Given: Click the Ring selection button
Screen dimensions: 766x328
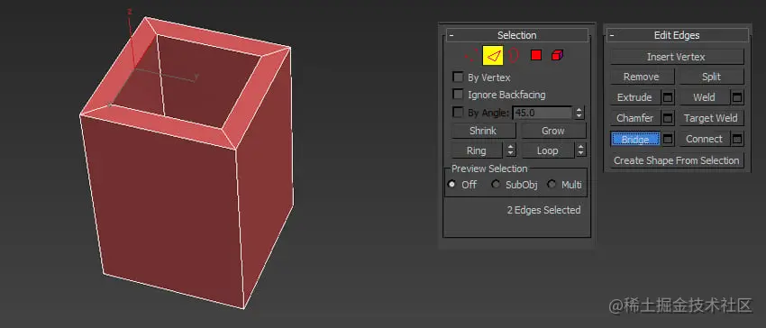Looking at the screenshot, I should click(x=477, y=150).
